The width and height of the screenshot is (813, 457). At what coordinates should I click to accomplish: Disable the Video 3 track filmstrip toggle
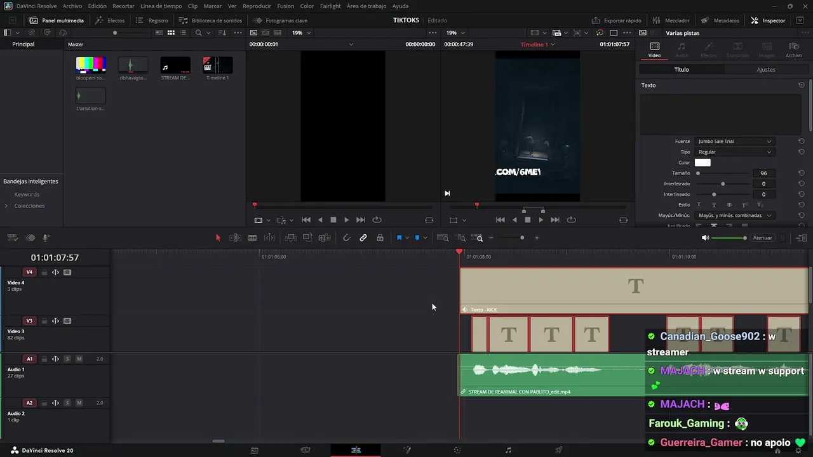(x=67, y=321)
